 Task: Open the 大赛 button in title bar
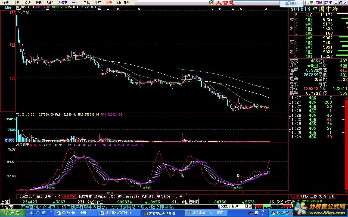pyautogui.click(x=309, y=2)
